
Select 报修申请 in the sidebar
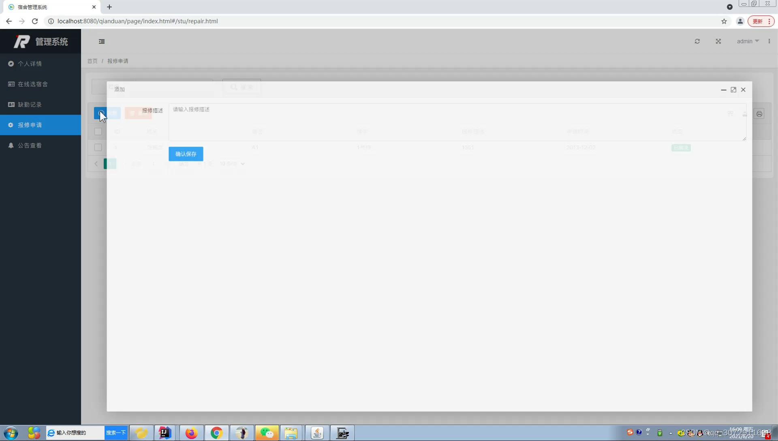tap(41, 125)
